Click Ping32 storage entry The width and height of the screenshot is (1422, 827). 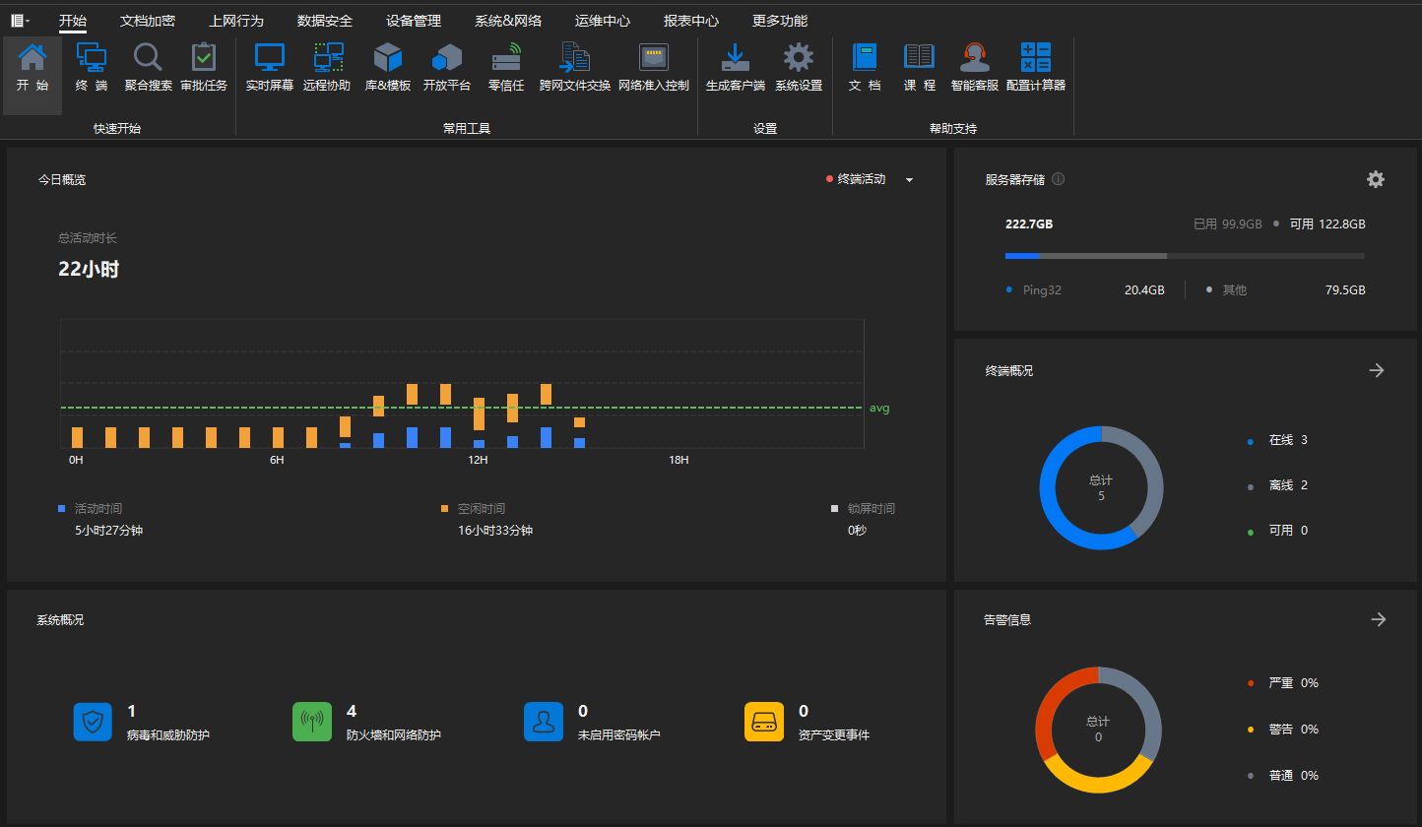pyautogui.click(x=1085, y=290)
